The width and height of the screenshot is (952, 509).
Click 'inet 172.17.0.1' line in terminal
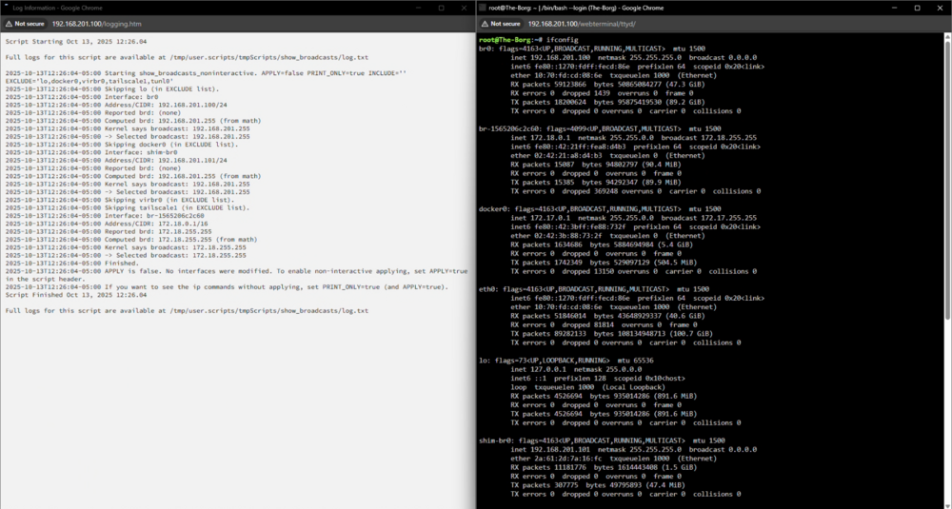coord(634,218)
